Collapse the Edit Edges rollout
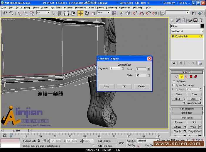Viewport: 206px width, 152px height. pos(187,113)
